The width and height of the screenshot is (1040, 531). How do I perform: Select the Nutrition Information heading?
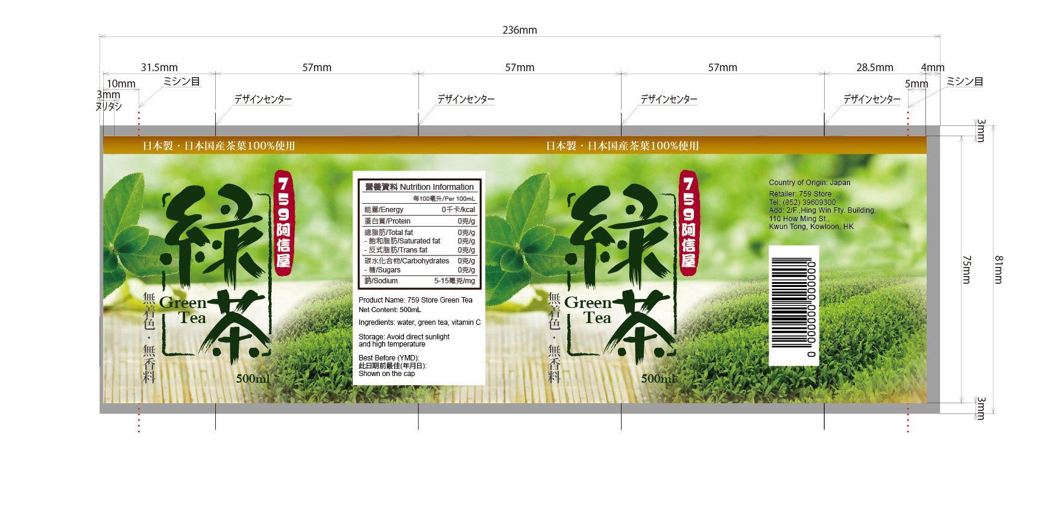419,187
